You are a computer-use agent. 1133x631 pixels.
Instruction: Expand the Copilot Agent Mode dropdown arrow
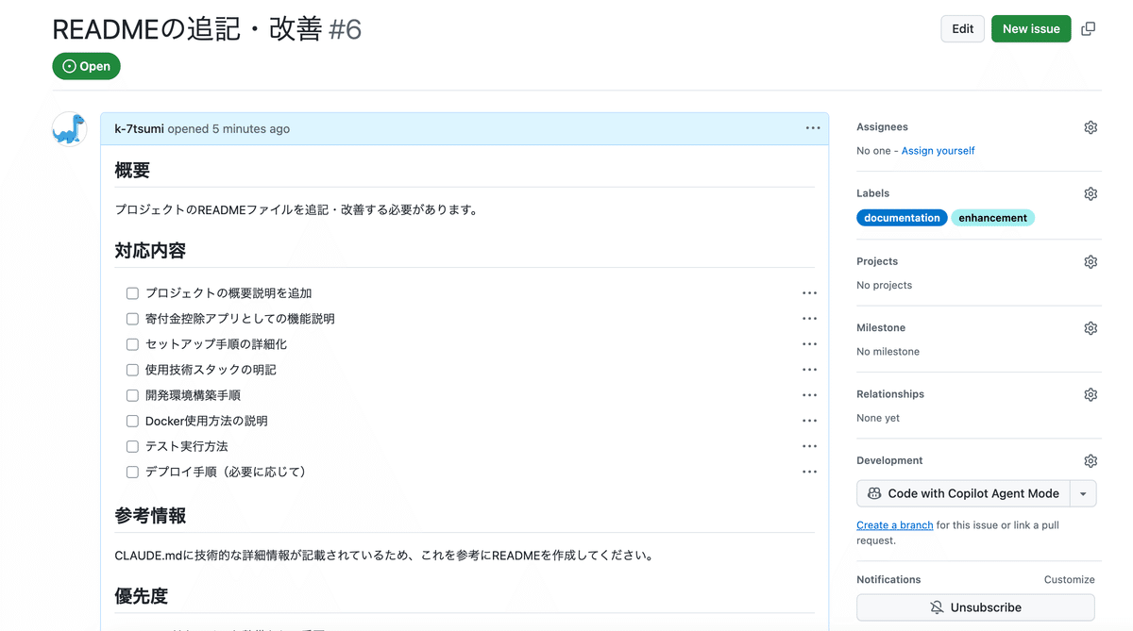(x=1082, y=492)
